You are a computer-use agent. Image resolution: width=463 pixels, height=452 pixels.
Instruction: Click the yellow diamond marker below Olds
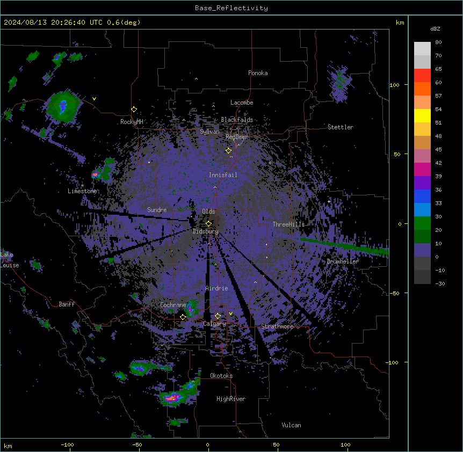(x=208, y=224)
